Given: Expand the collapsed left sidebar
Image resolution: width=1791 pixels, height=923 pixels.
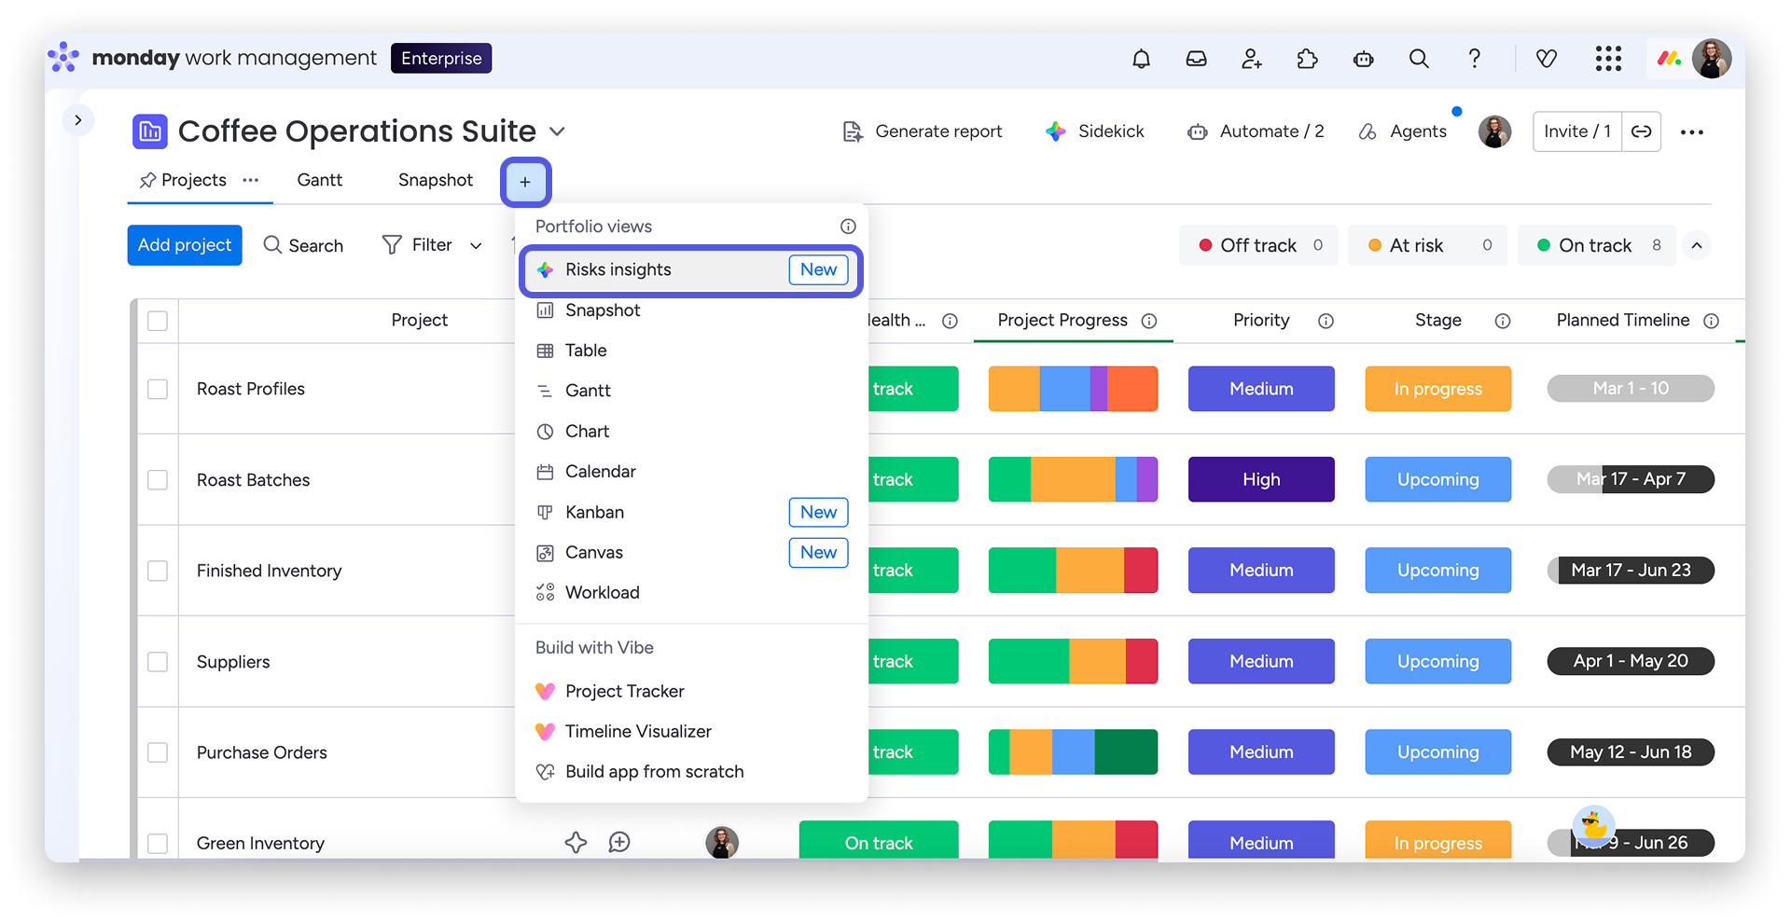Looking at the screenshot, I should tap(78, 120).
